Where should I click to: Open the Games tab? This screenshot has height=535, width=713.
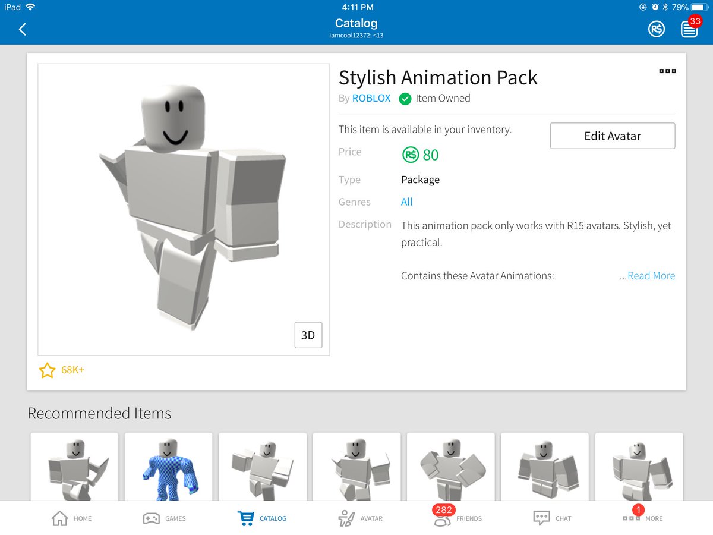click(165, 518)
